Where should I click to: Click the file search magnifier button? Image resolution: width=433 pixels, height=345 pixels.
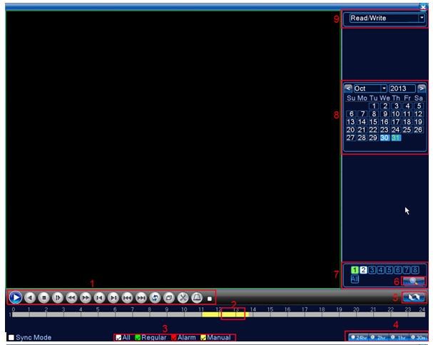pyautogui.click(x=414, y=281)
